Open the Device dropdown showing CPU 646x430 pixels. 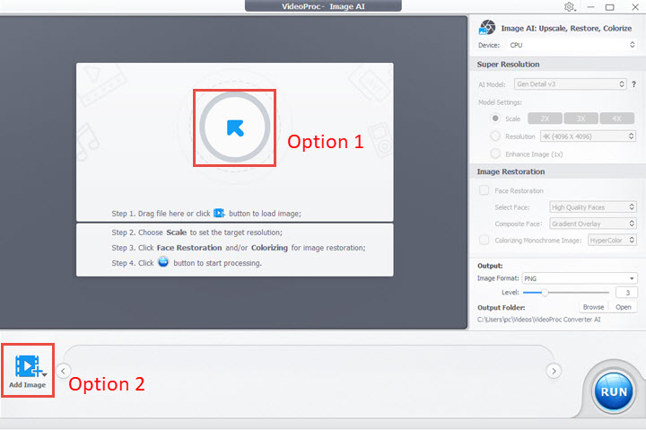point(571,45)
